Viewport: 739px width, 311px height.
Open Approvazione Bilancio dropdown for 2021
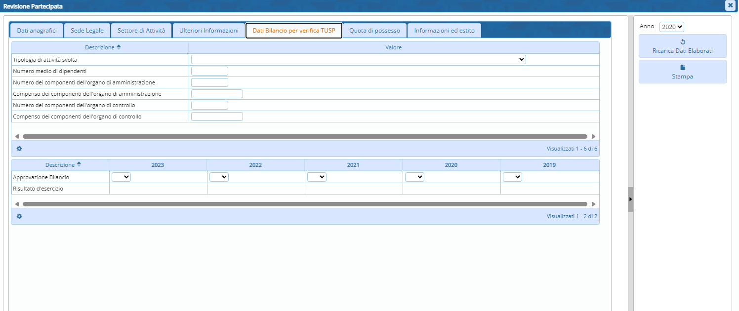317,177
